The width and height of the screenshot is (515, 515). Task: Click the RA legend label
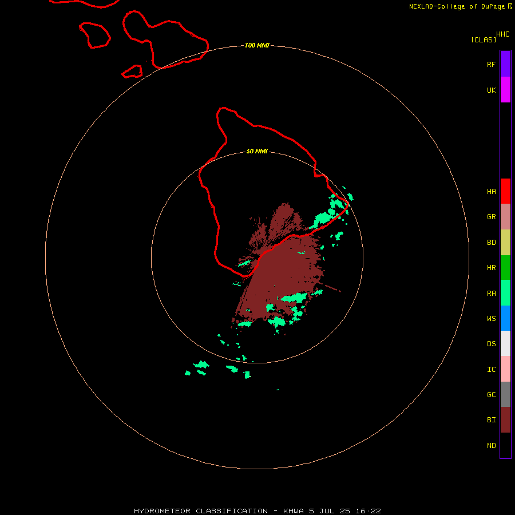(491, 294)
